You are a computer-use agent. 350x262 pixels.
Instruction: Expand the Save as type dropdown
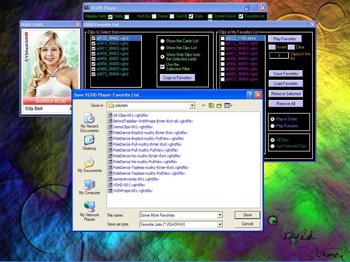click(220, 224)
